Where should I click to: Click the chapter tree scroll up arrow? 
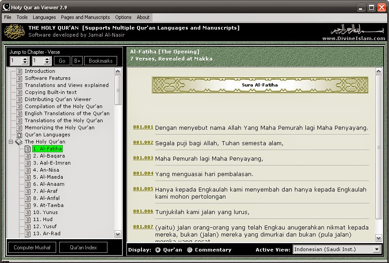[x=118, y=71]
